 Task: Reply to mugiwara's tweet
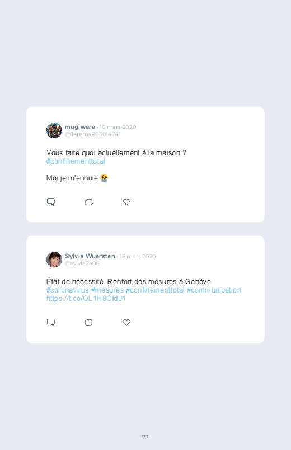[51, 202]
